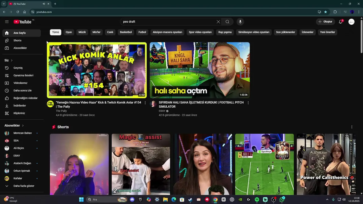Image resolution: width=363 pixels, height=204 pixels.
Task: Open the SDA channel subscription
Action: (x=22, y=141)
